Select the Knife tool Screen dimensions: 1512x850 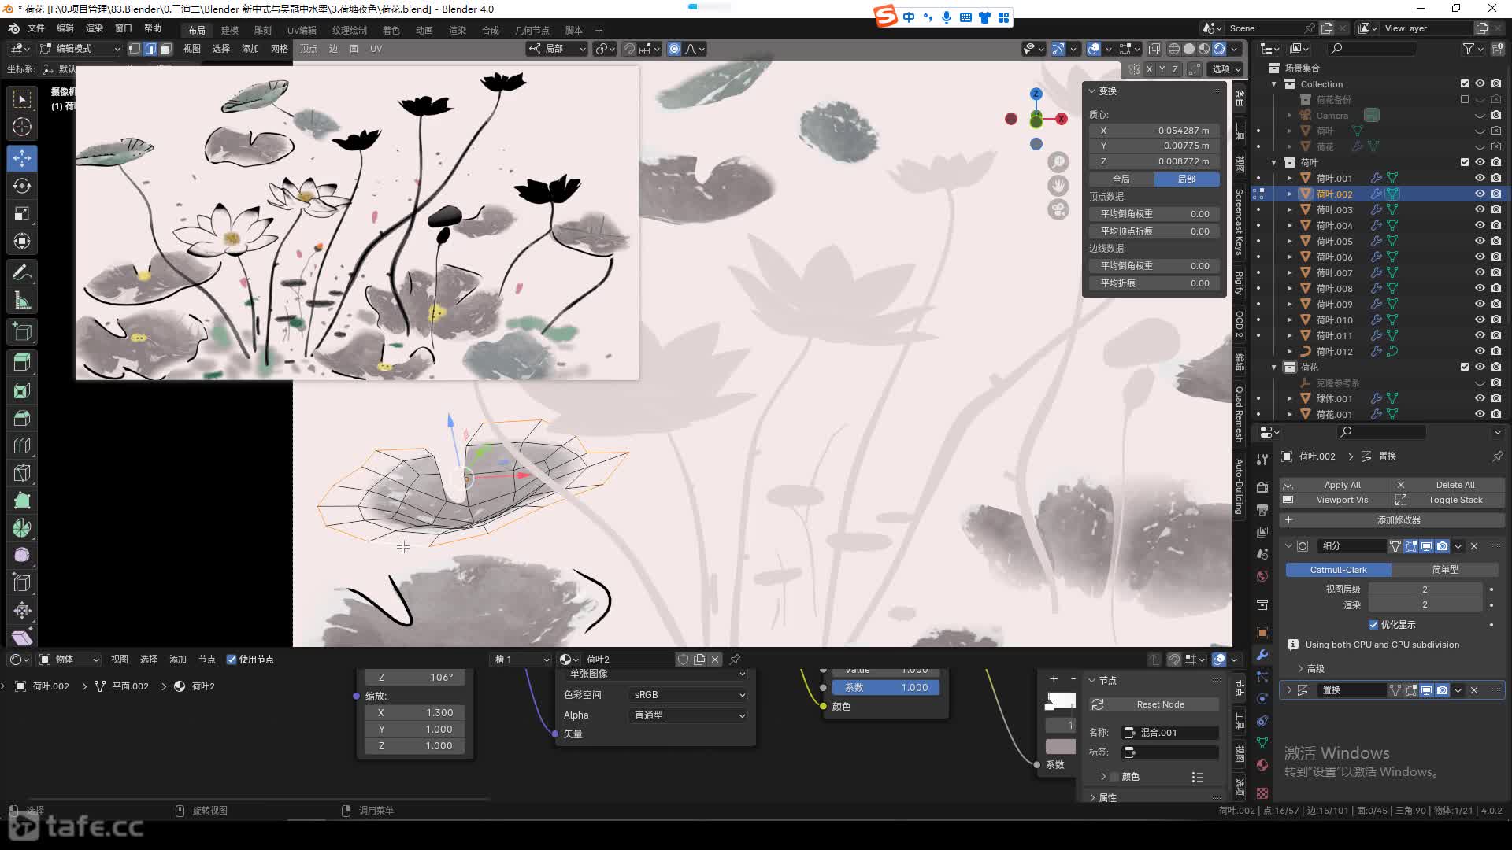tap(22, 473)
